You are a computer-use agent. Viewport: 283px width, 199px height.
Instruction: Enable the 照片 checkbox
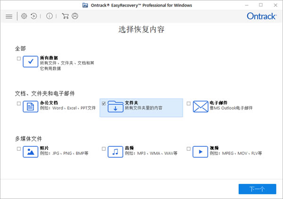coord(19,149)
